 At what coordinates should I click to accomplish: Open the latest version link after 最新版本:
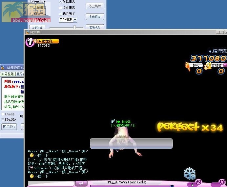click(x=22, y=87)
